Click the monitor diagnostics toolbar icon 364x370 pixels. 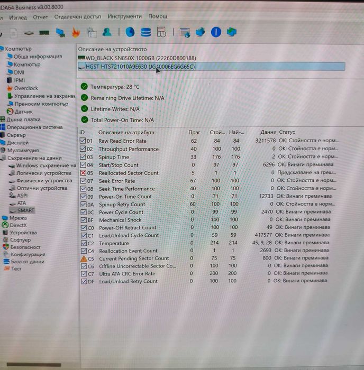click(60, 33)
